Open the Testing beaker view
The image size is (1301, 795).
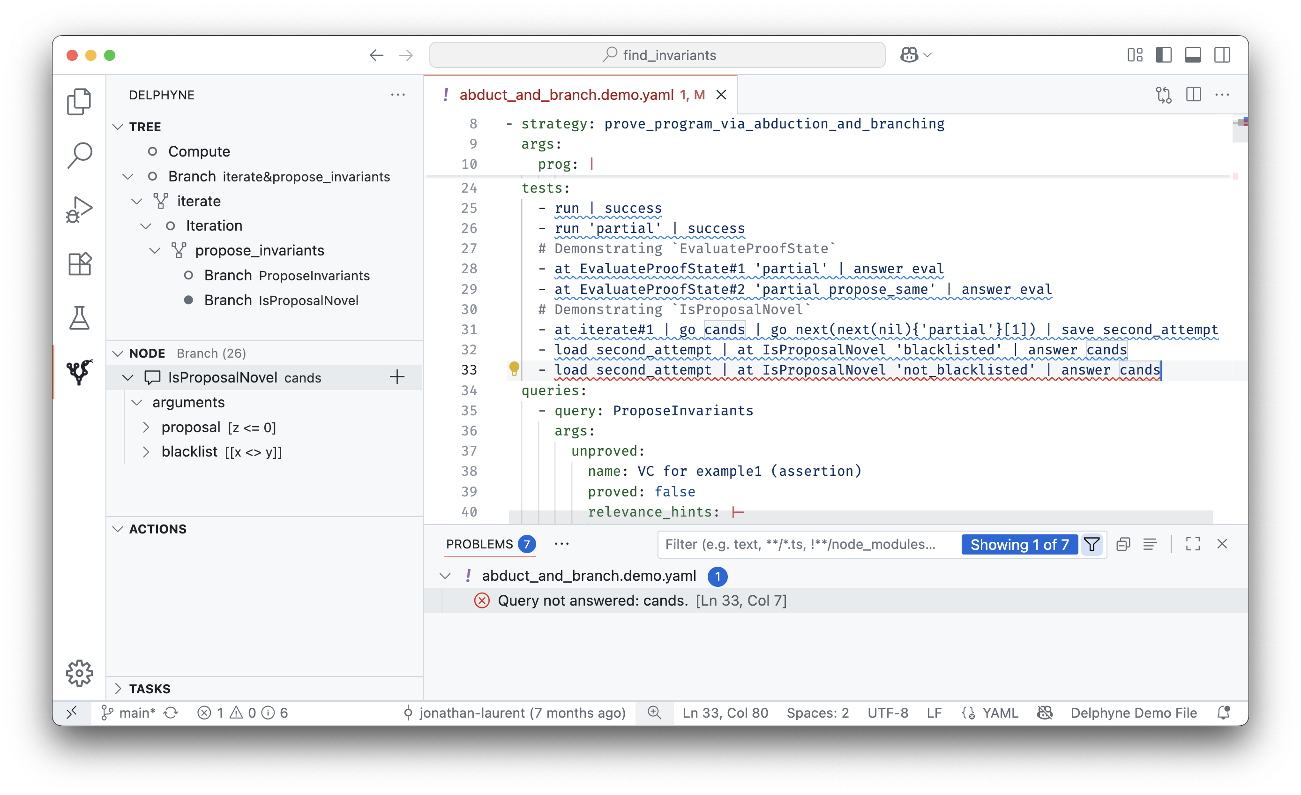coord(79,317)
